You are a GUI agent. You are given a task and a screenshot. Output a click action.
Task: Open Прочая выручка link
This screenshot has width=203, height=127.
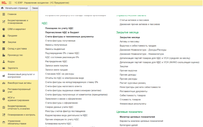point(128,70)
